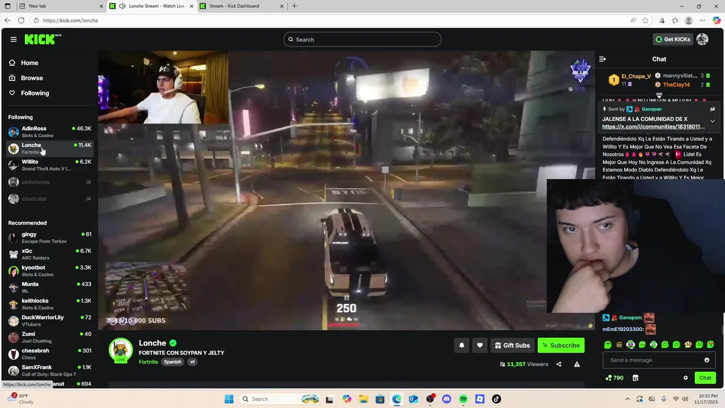The width and height of the screenshot is (725, 408).
Task: Insert the first green blob quick emote
Action: (608, 345)
